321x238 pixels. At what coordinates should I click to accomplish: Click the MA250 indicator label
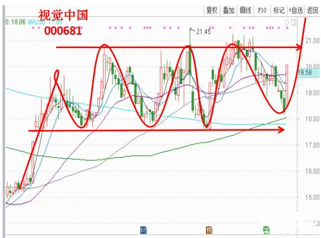(x=45, y=22)
